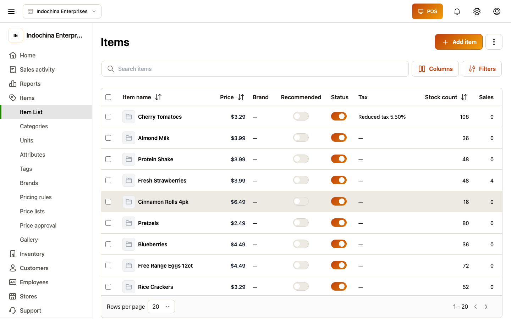Viewport: 511px width, 319px height.
Task: Launch the POS button
Action: 427,11
